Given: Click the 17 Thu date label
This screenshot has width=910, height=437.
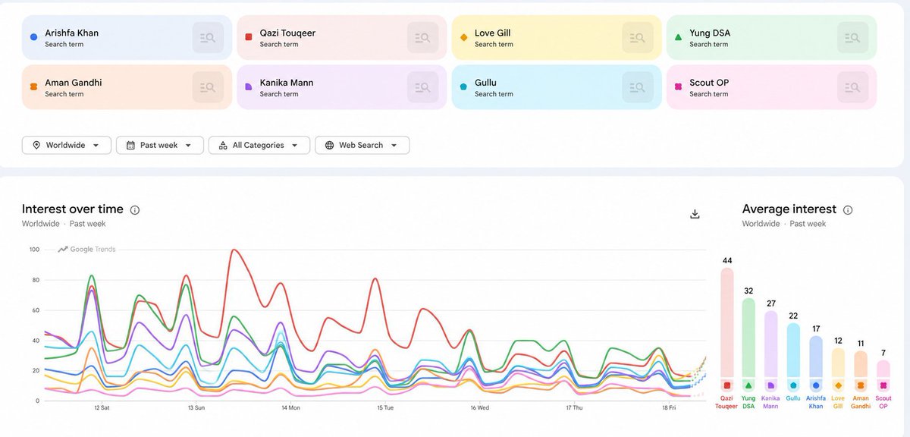Looking at the screenshot, I should pos(573,407).
